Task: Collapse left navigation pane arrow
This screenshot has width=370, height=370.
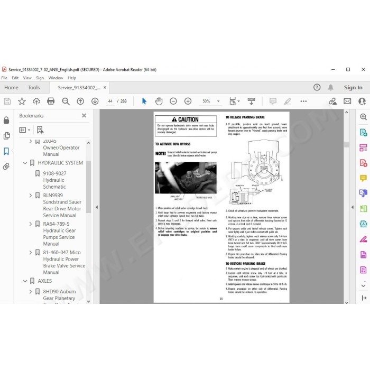Action: click(x=97, y=207)
